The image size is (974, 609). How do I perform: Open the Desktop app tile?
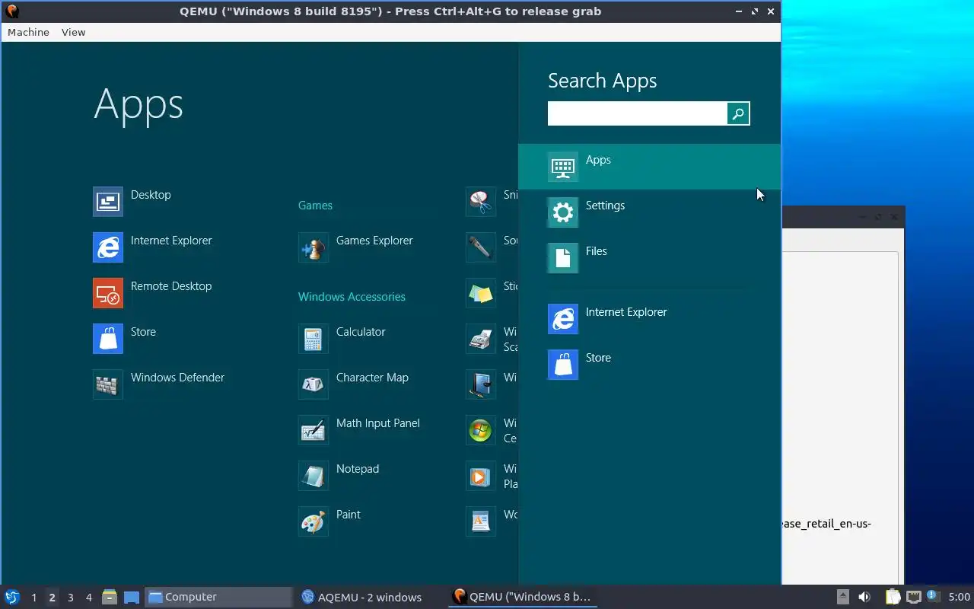point(132,202)
